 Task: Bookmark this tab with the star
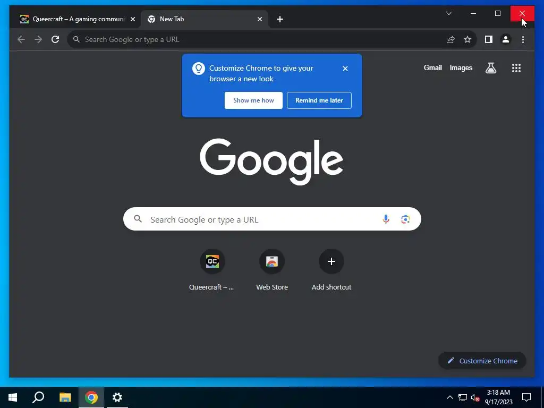(x=467, y=39)
